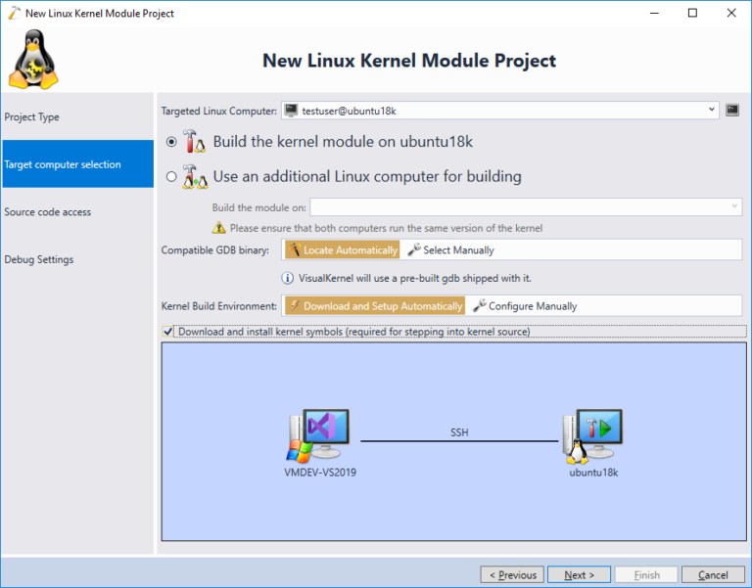752x588 pixels.
Task: Close the wizard window
Action: click(x=730, y=13)
